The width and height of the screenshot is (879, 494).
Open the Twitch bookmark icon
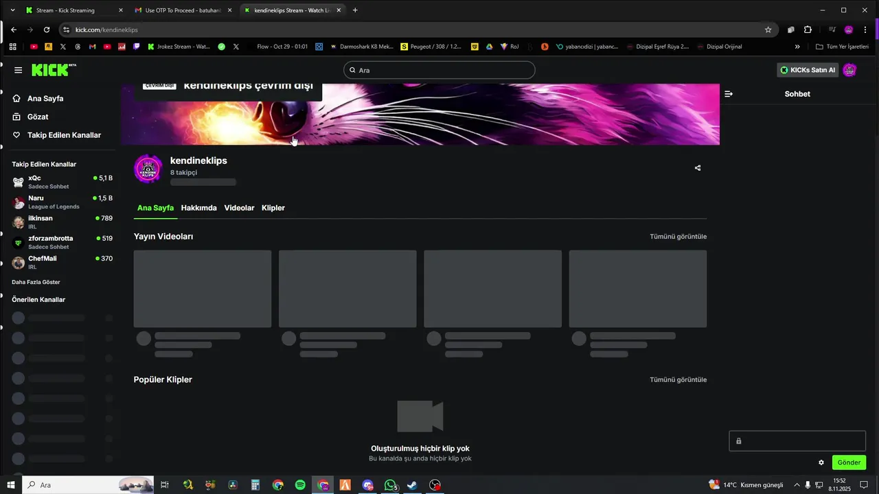(136, 47)
